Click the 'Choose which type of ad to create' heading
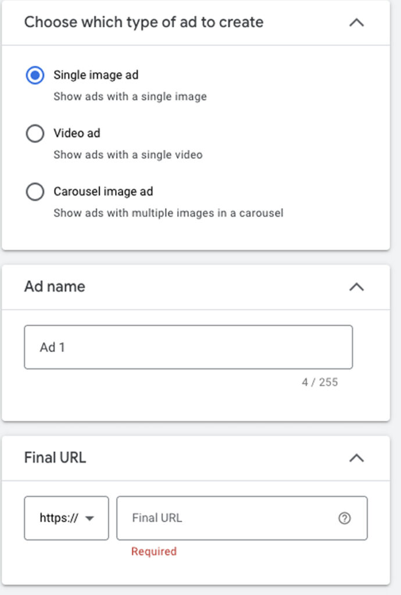The height and width of the screenshot is (595, 401). [144, 23]
